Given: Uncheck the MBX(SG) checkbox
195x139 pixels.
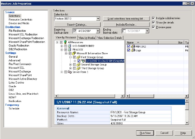Looking at the screenshot, I should tap(129, 47).
